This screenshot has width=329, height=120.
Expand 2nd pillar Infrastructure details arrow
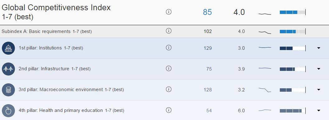(319, 69)
